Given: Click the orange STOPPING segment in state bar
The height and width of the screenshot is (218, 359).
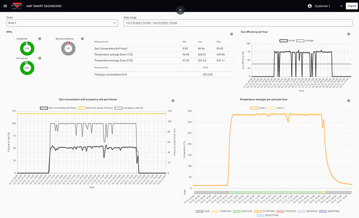Looking at the screenshot, I should pyautogui.click(x=324, y=192).
